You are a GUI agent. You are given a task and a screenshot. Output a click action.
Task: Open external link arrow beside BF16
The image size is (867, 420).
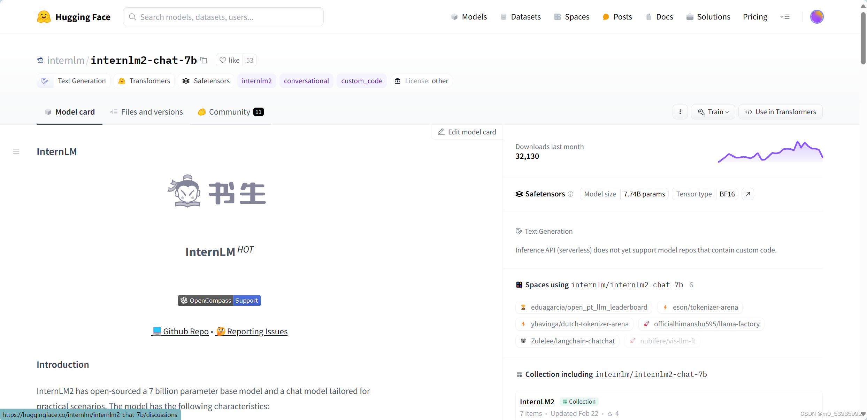[x=747, y=194]
